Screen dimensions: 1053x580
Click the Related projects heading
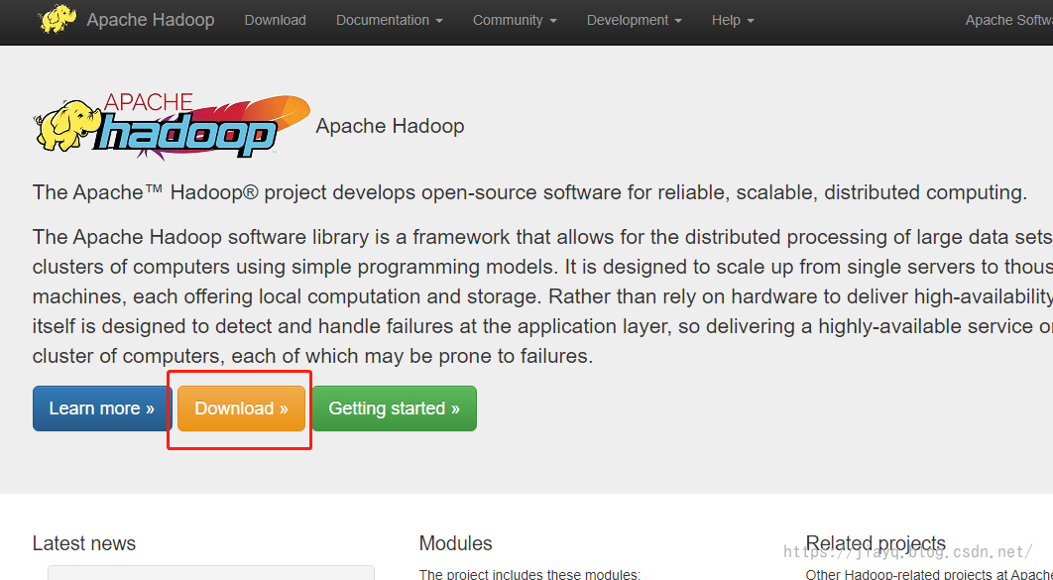pos(876,543)
